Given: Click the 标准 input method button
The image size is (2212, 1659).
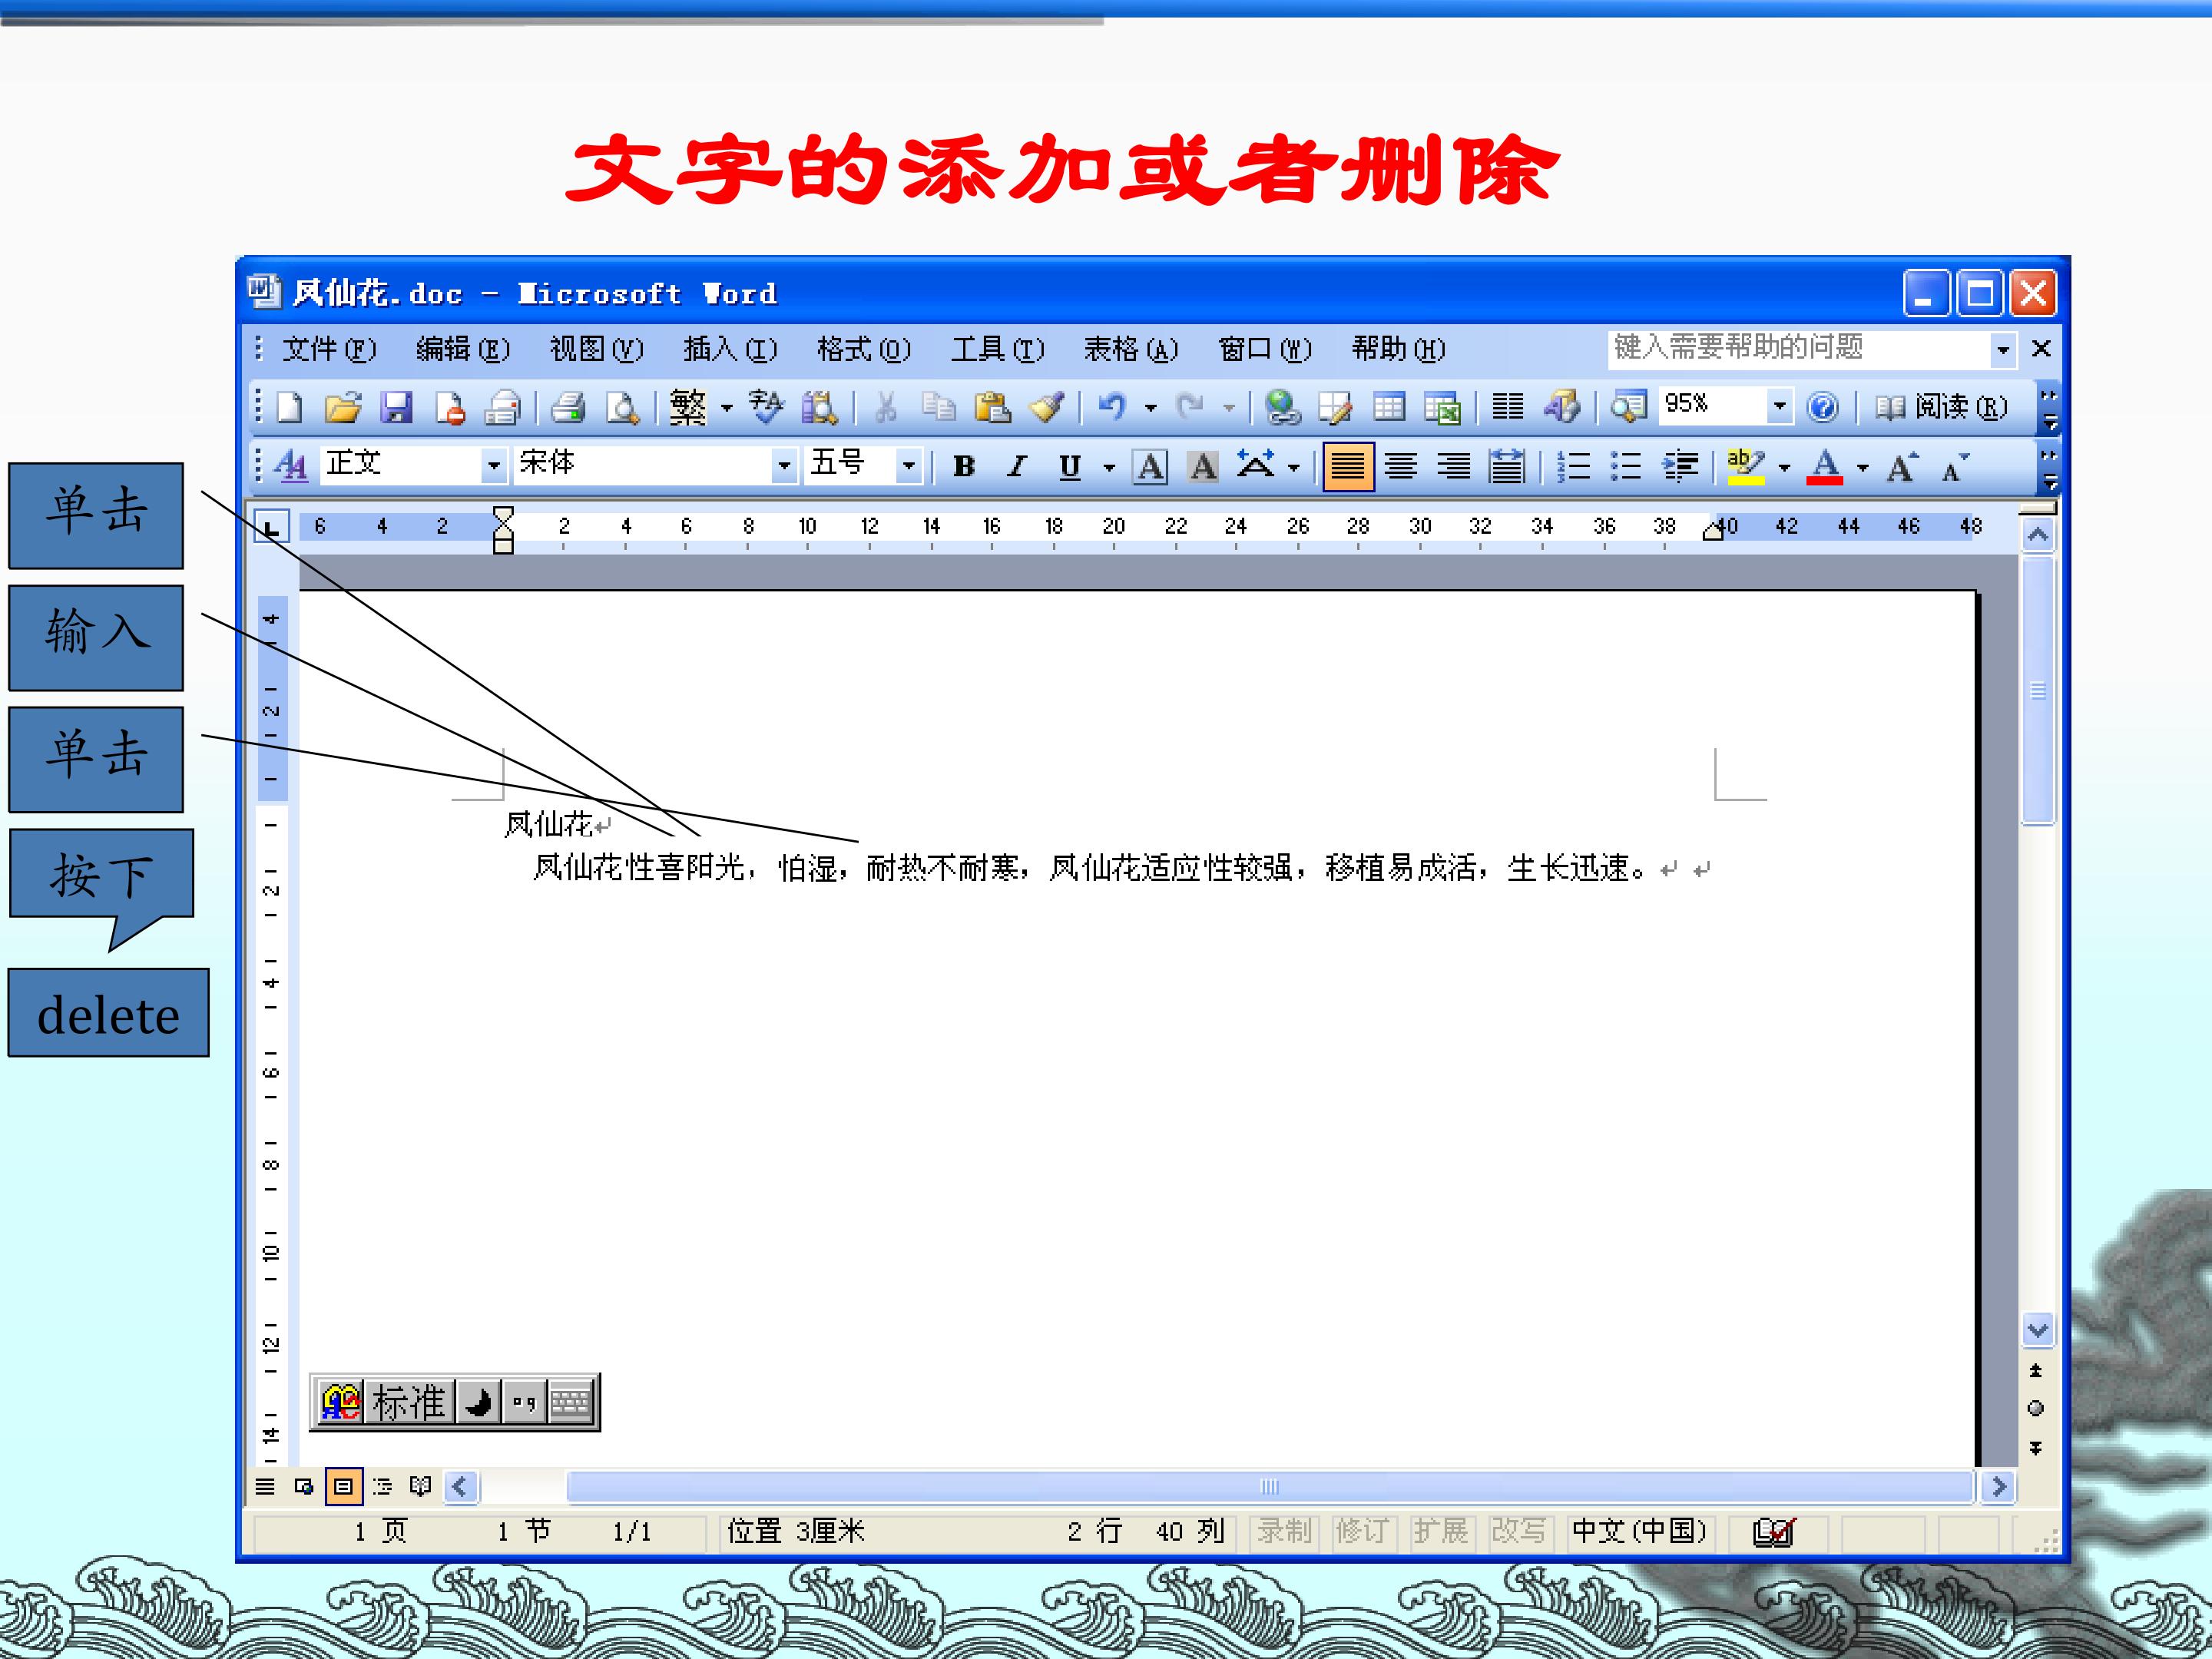Looking at the screenshot, I should 408,1402.
